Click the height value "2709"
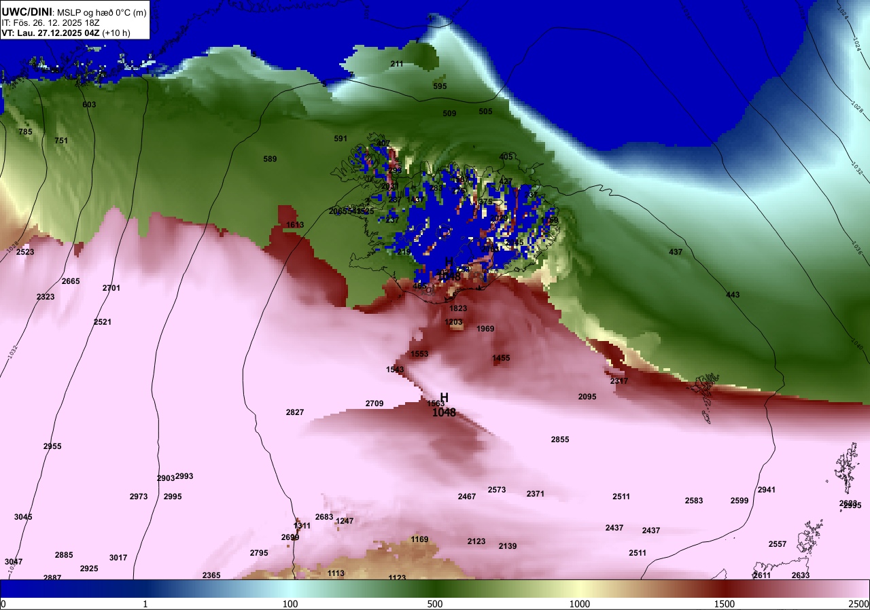The width and height of the screenshot is (870, 610). click(375, 403)
